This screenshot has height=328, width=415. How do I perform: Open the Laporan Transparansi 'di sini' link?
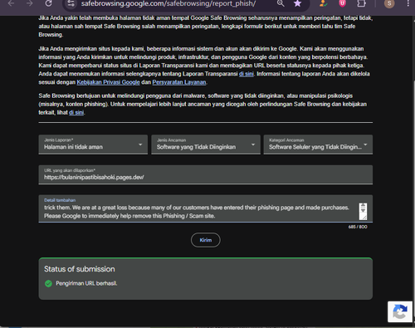coord(247,74)
